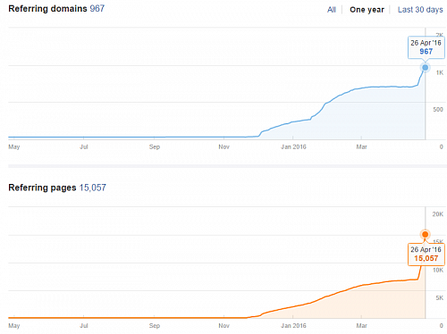Show the Last 30 days range
The width and height of the screenshot is (447, 334).
(420, 10)
